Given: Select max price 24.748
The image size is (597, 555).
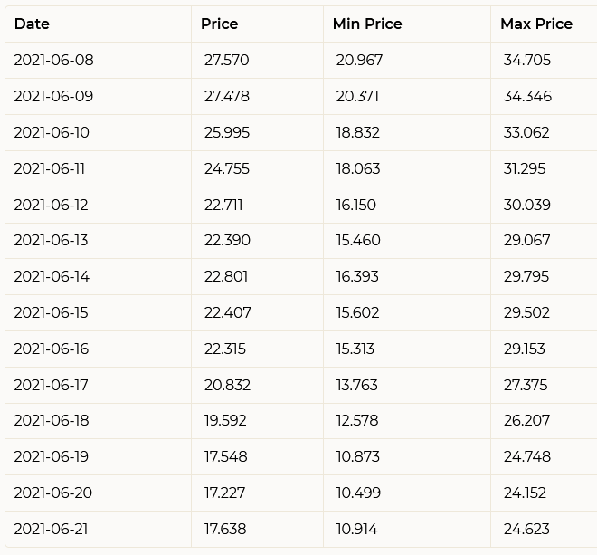Looking at the screenshot, I should click(527, 457).
